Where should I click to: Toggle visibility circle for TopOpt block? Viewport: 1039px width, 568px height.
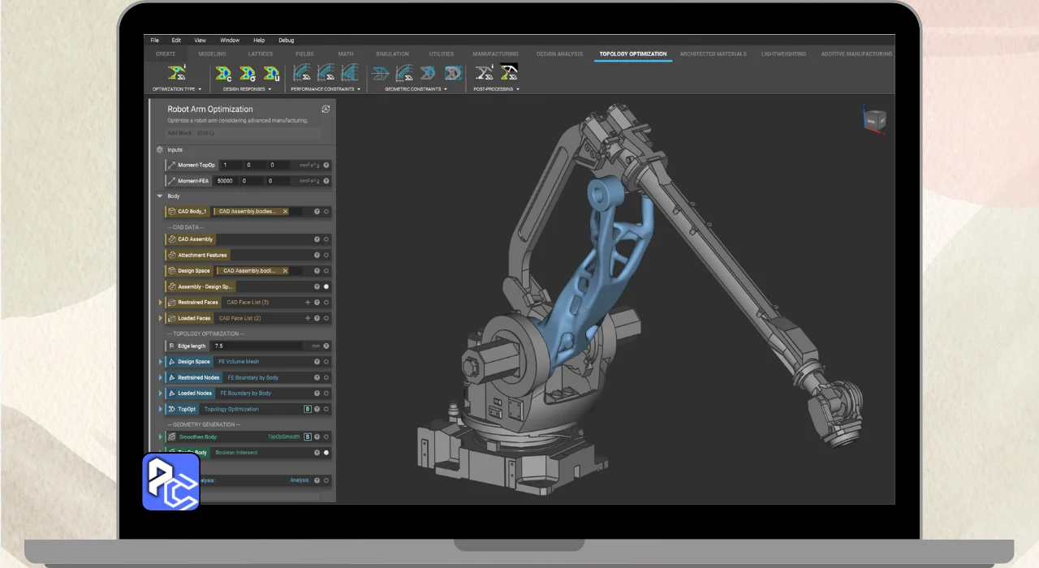pyautogui.click(x=326, y=409)
